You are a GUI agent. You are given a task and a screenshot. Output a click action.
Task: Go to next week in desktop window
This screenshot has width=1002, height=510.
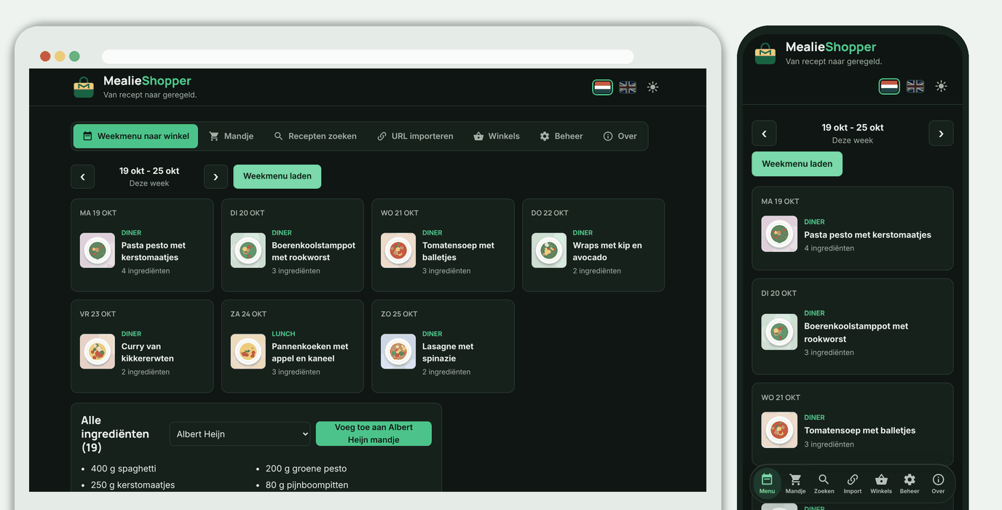216,177
